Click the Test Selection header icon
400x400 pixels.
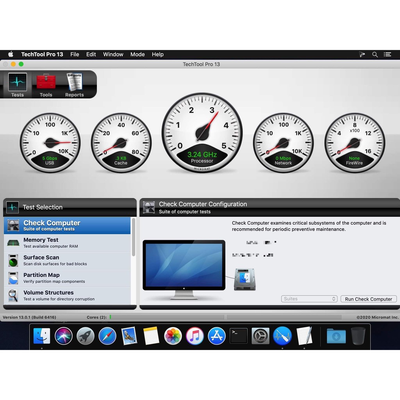tap(12, 207)
